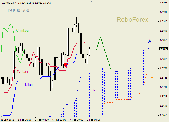Click the 1.5715 price axis value

(x=164, y=97)
